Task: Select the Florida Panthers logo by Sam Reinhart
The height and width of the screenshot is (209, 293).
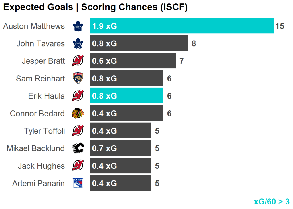Action: pos(78,78)
